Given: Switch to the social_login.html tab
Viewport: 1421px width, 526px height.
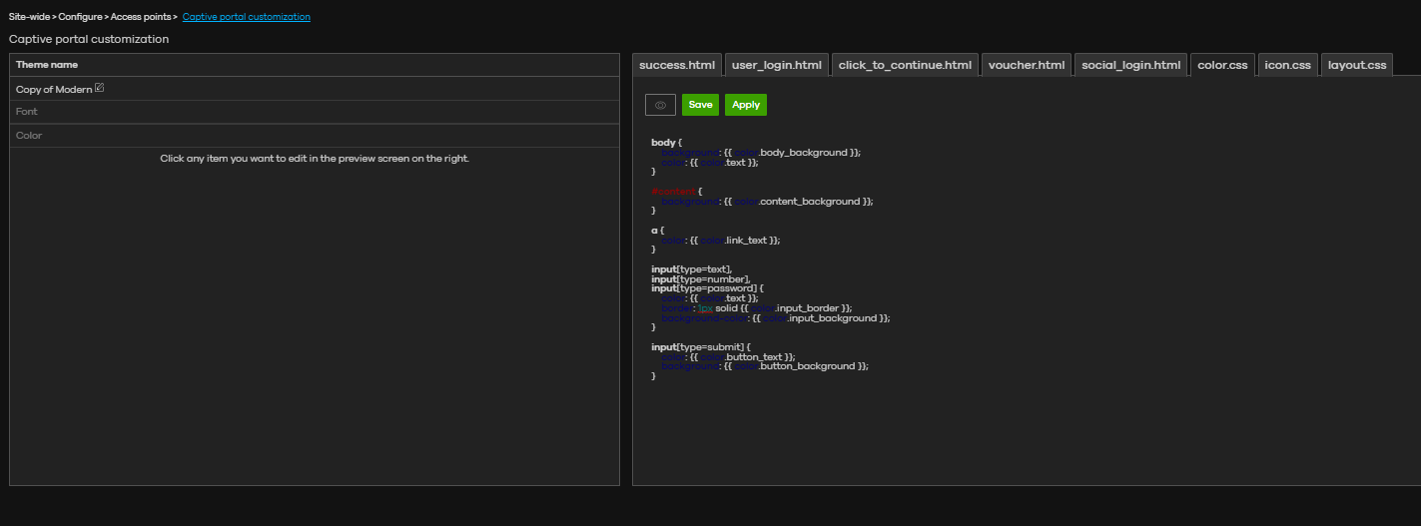Looking at the screenshot, I should 1130,65.
